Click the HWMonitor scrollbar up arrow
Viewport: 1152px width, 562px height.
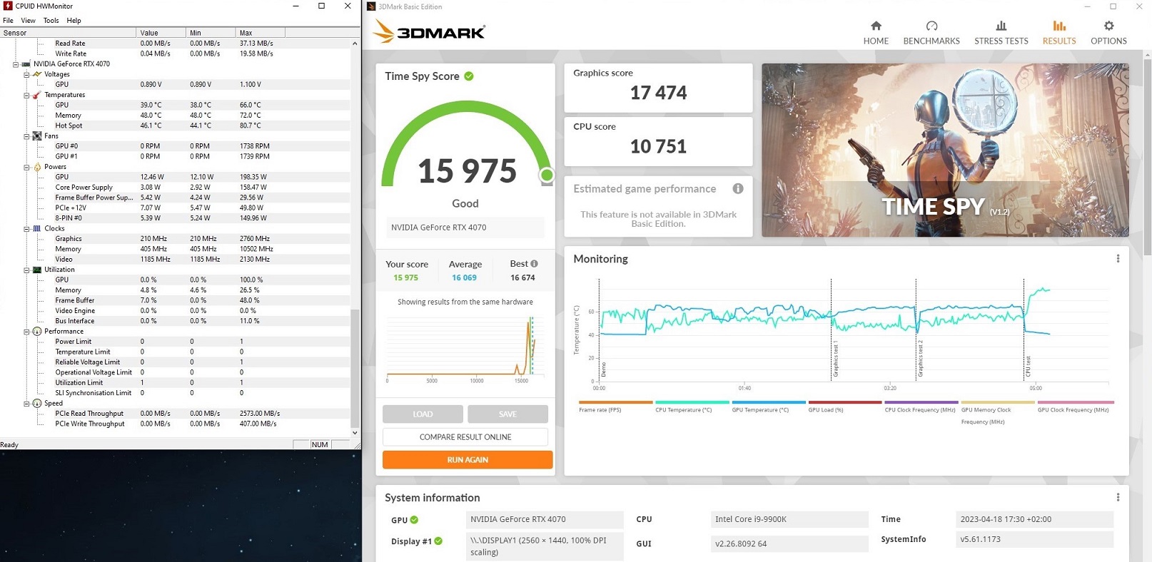coord(355,44)
